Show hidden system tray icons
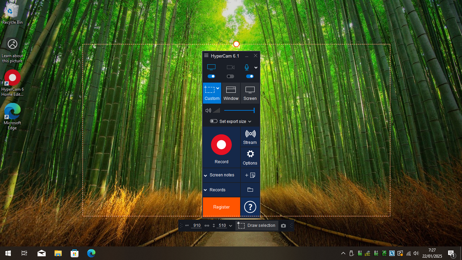The image size is (462, 260). point(343,253)
